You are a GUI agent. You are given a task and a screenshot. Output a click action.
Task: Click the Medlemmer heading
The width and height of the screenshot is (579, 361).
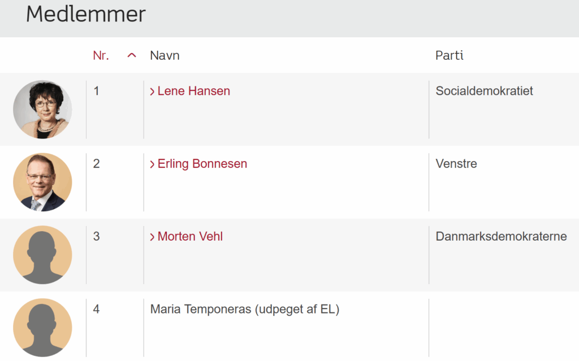pyautogui.click(x=85, y=14)
